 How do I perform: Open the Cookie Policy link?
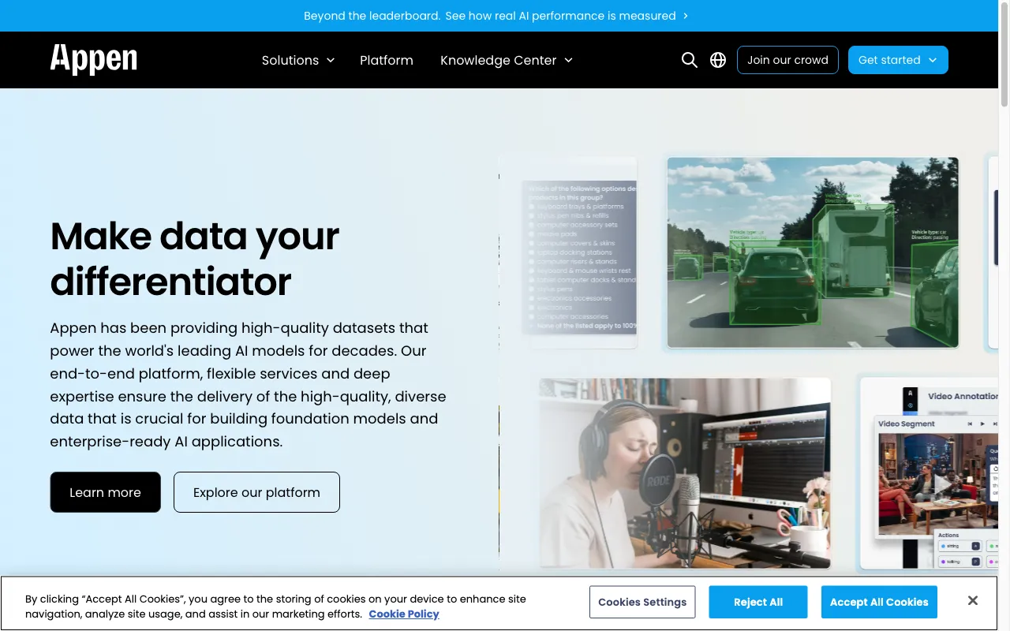pyautogui.click(x=404, y=614)
